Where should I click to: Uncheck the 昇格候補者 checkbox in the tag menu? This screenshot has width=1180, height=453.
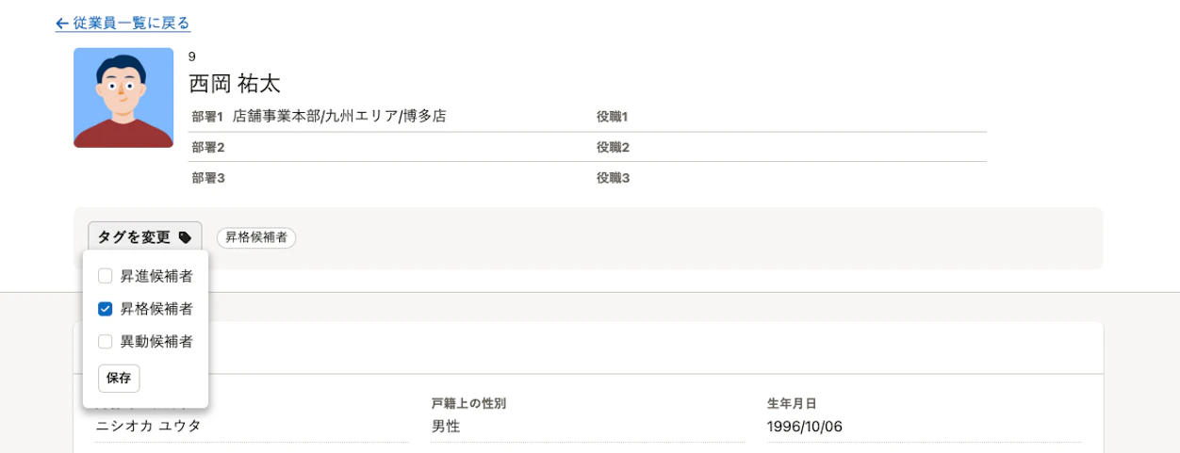pos(106,308)
